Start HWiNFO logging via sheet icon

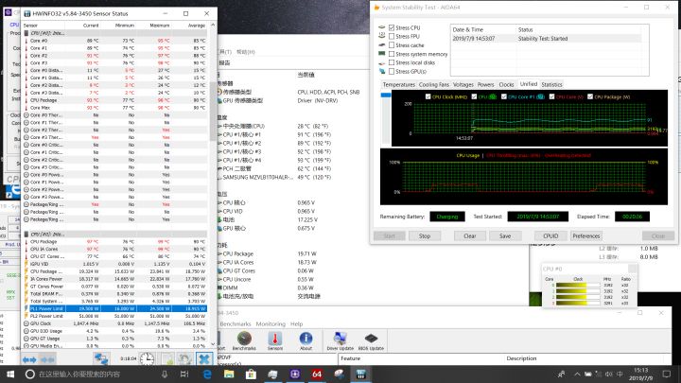tap(167, 359)
